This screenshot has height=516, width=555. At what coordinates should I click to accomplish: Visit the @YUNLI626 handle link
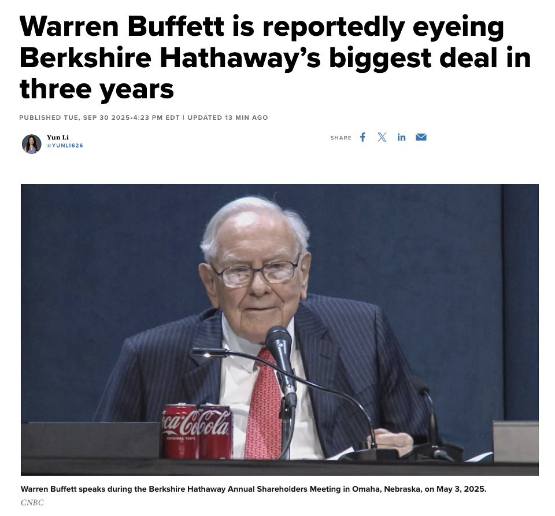click(65, 146)
